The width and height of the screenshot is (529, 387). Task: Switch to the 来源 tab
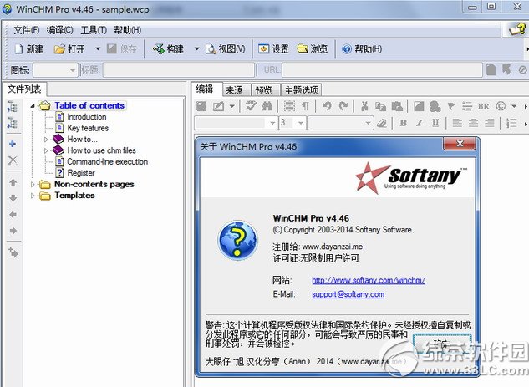pyautogui.click(x=235, y=90)
